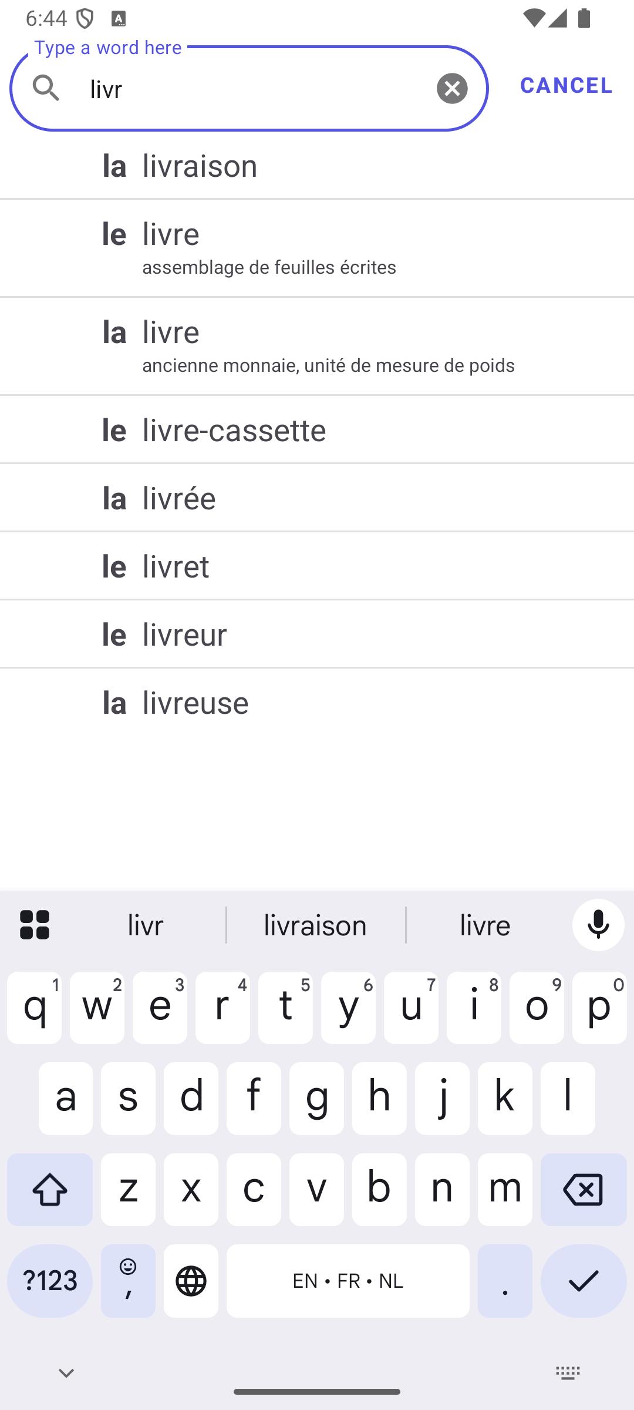Start voice input with the microphone icon
Viewport: 634px width, 1410px height.
pyautogui.click(x=598, y=925)
